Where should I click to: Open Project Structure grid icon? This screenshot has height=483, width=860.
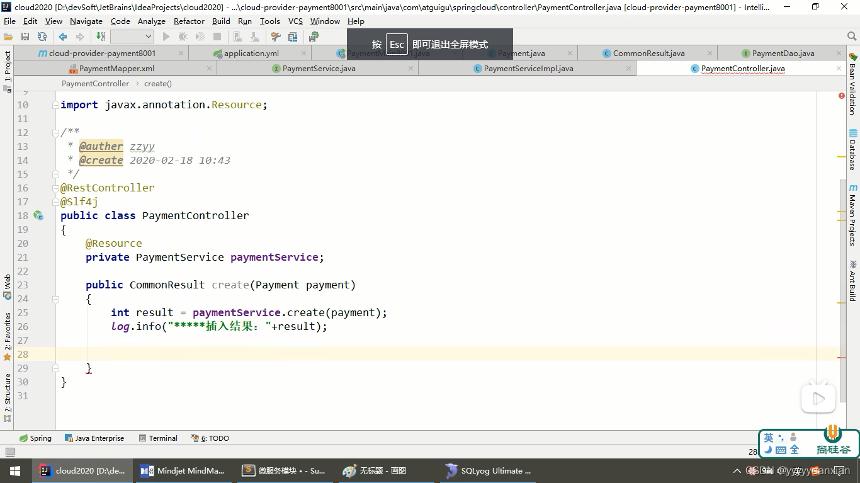coord(293,37)
